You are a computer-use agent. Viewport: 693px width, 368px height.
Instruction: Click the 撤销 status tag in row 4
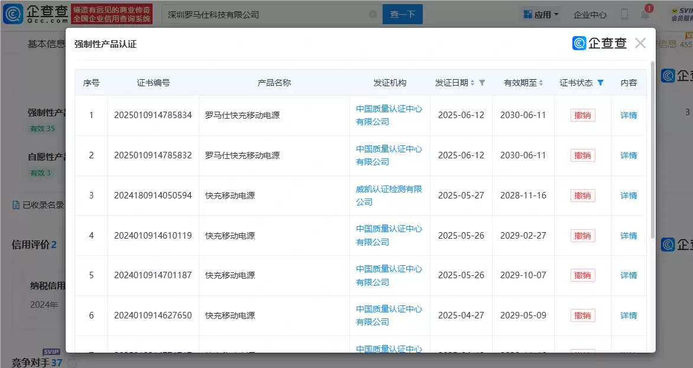pyautogui.click(x=582, y=236)
